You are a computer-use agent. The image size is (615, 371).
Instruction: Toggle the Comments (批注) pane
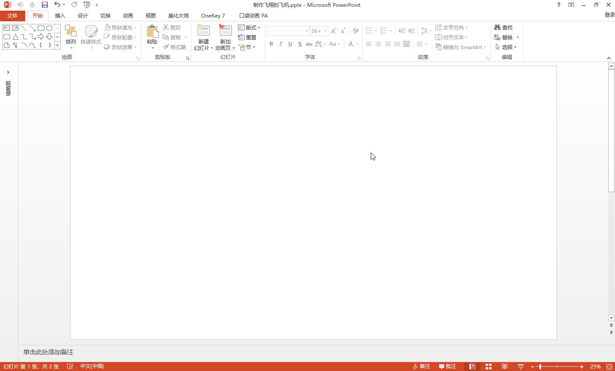pyautogui.click(x=448, y=366)
